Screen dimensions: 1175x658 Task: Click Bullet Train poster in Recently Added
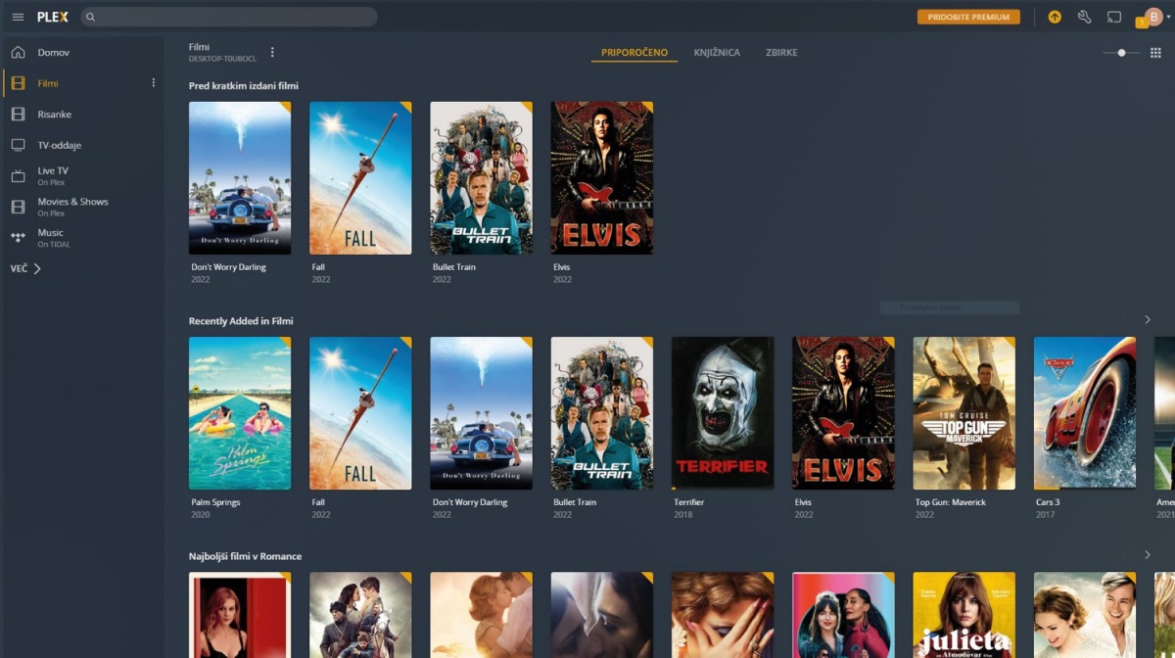click(602, 413)
